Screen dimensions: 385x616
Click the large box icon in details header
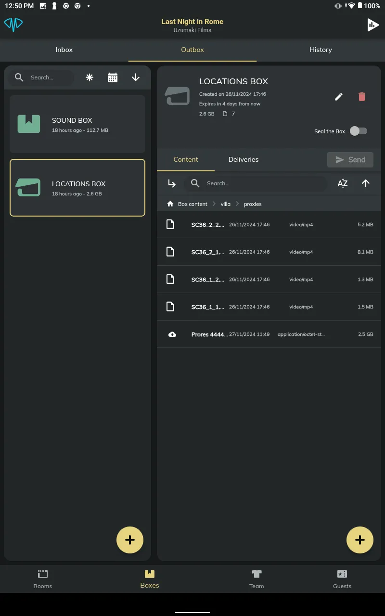coord(178,96)
